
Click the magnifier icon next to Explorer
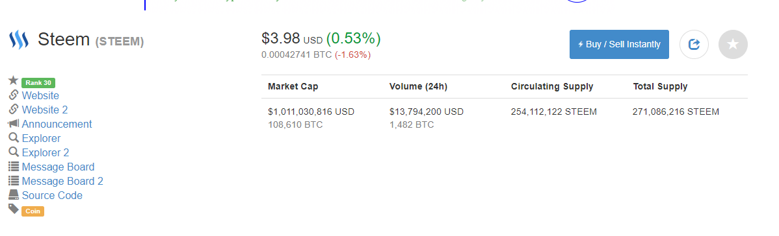(x=14, y=138)
